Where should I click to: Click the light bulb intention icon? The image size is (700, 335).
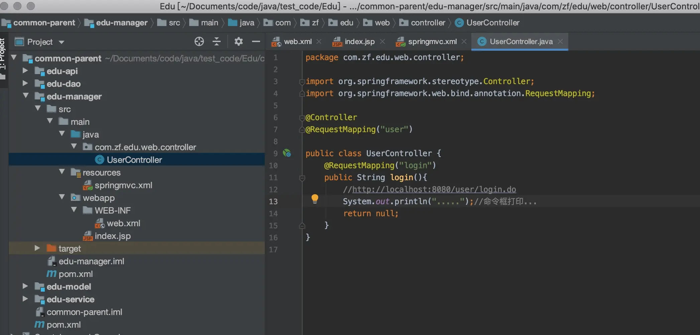click(315, 199)
